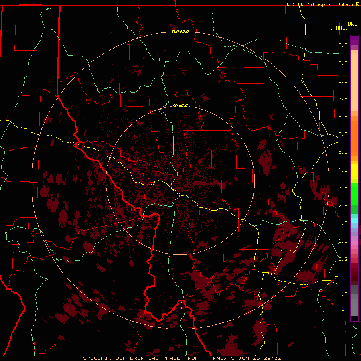Pick the yellow band of the color bar
361x361 pixels.
tap(354, 172)
